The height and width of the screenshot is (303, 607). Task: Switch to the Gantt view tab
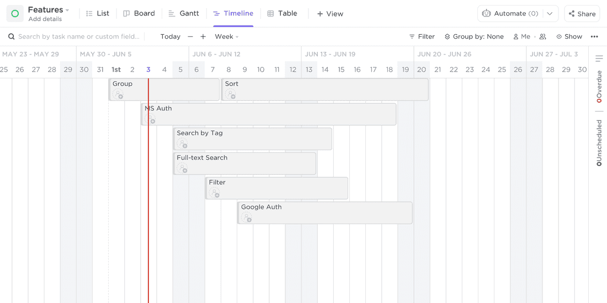(x=184, y=13)
